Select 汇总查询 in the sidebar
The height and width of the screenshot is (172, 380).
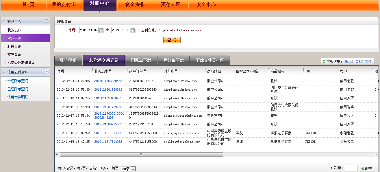pyautogui.click(x=14, y=46)
